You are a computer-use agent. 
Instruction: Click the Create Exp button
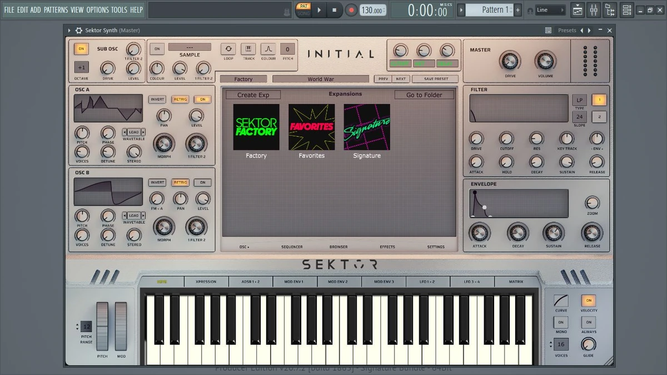point(253,95)
